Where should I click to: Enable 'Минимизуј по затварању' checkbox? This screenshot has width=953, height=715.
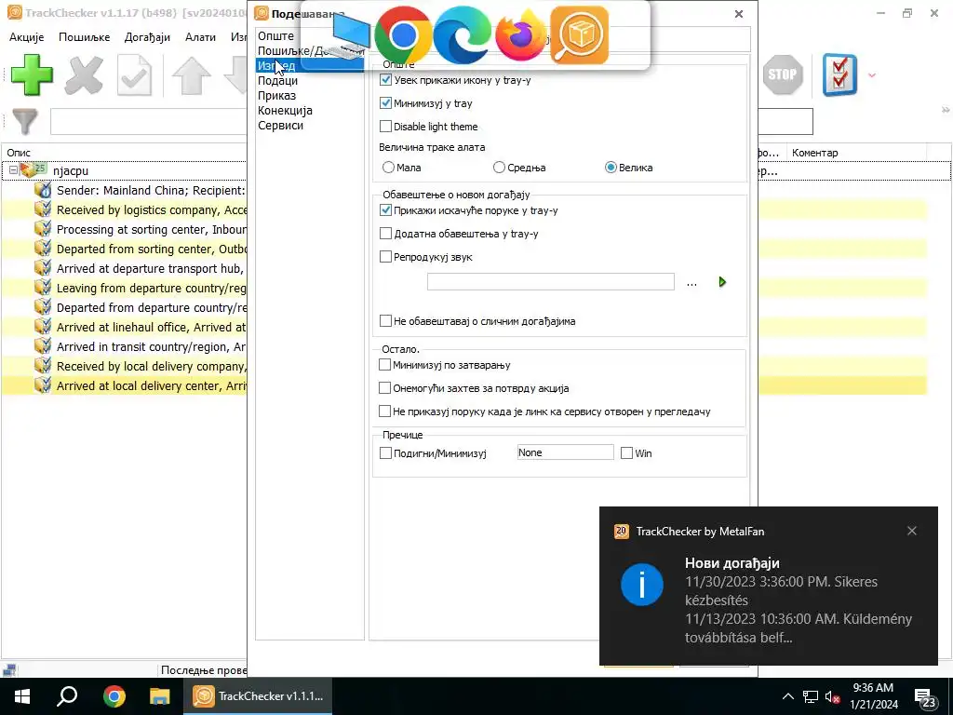(384, 364)
